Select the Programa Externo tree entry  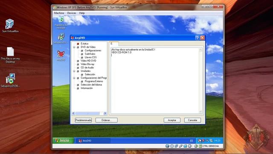pos(94,81)
